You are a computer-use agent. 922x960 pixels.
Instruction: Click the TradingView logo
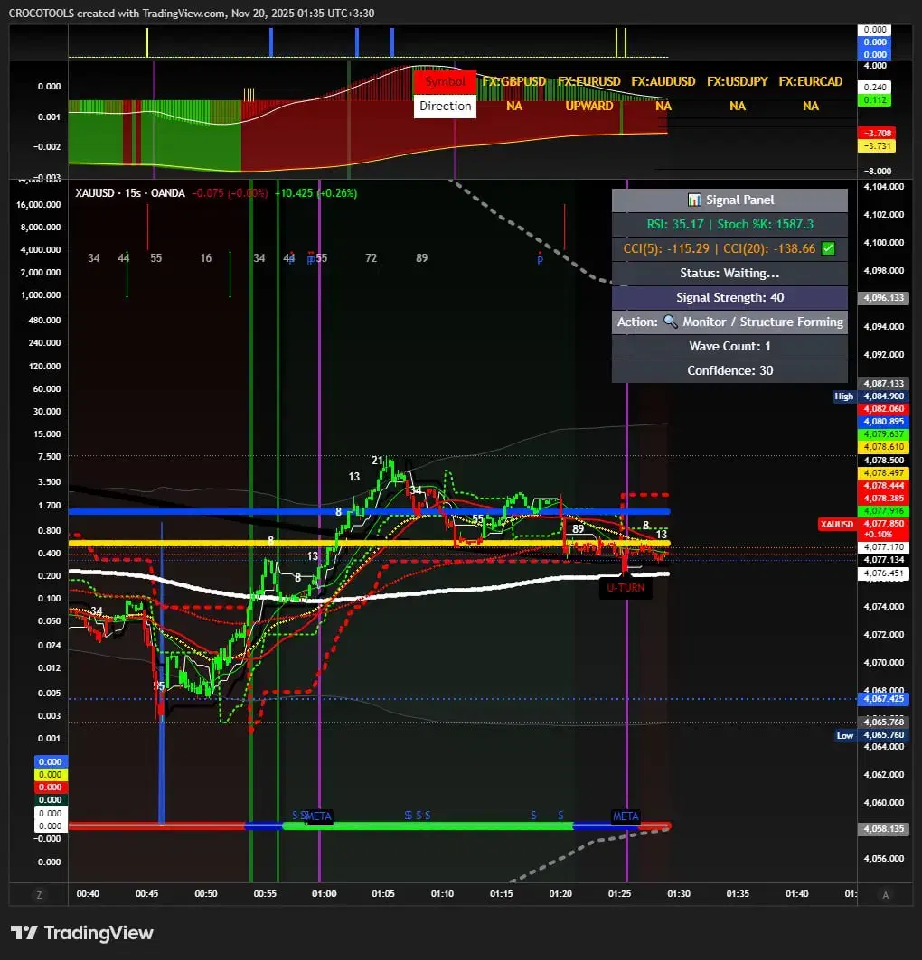tap(81, 933)
